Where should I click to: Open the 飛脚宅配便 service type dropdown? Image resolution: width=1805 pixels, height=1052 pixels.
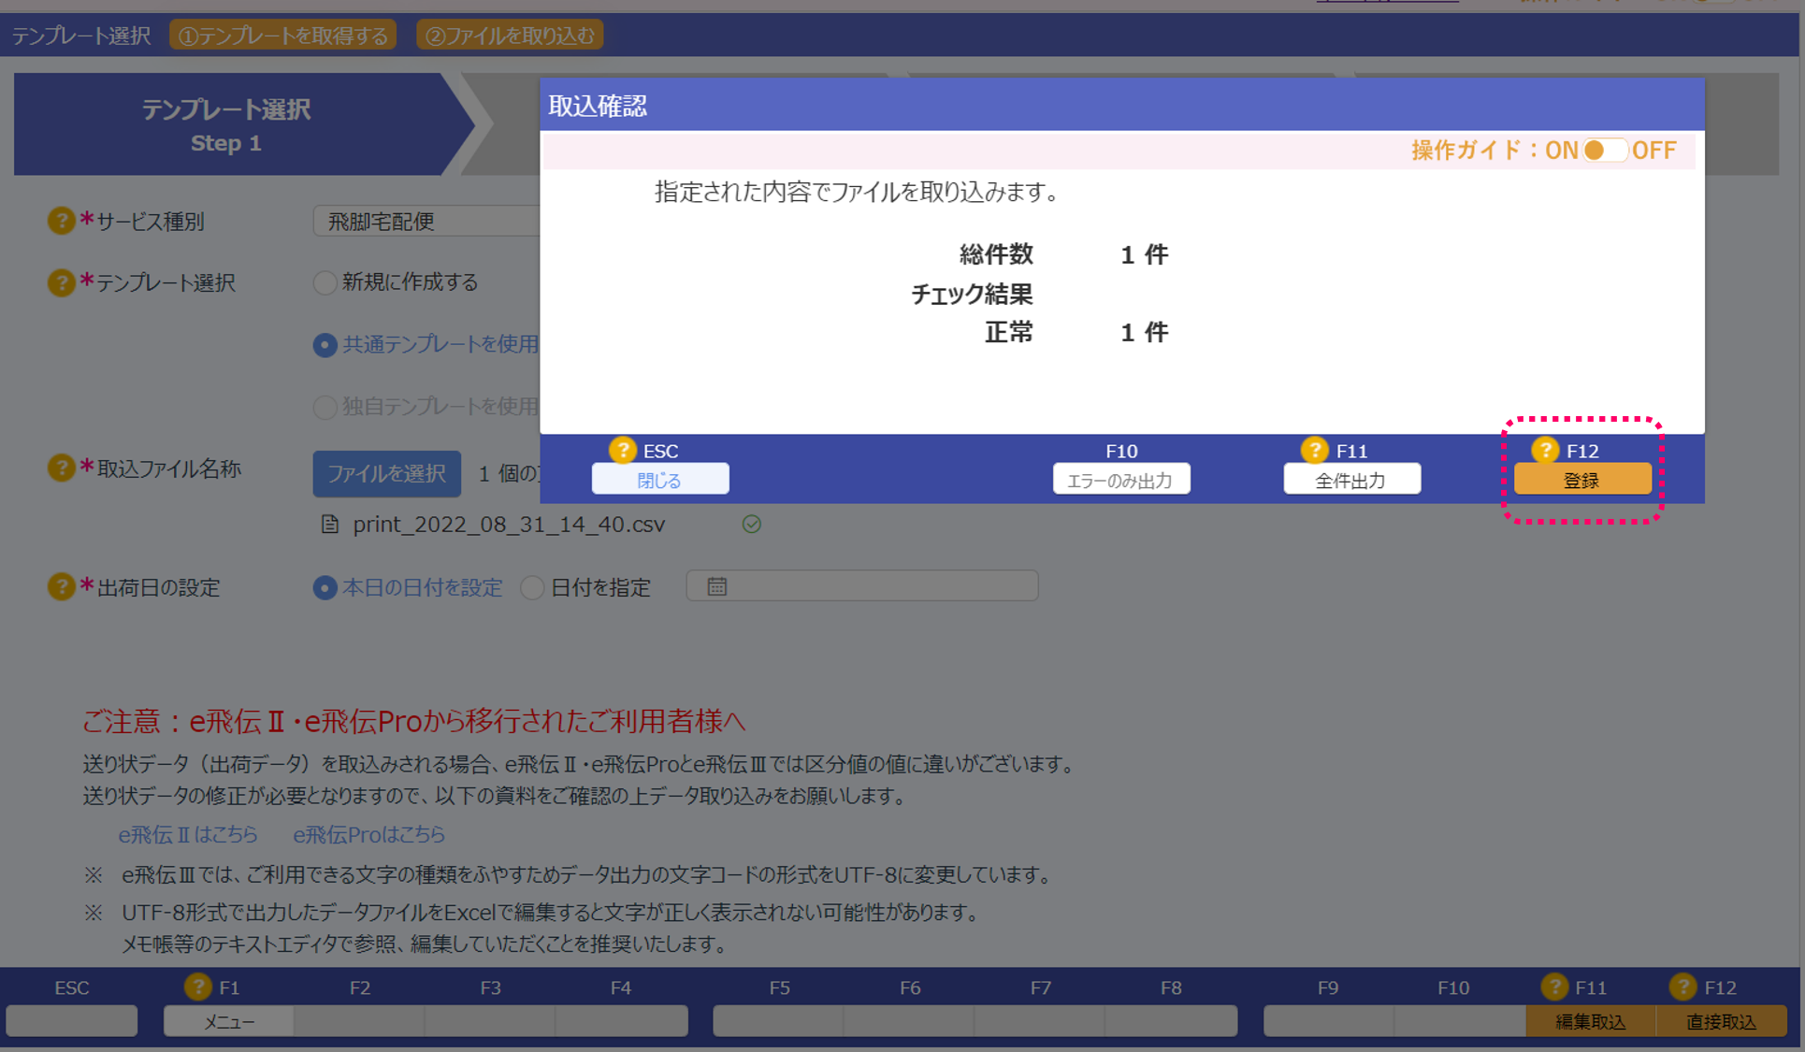point(430,221)
